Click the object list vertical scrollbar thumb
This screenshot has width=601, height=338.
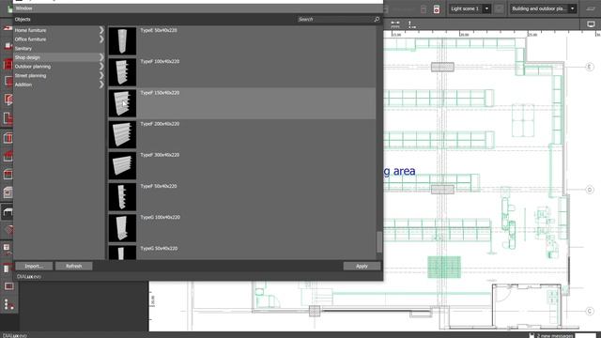click(x=379, y=242)
